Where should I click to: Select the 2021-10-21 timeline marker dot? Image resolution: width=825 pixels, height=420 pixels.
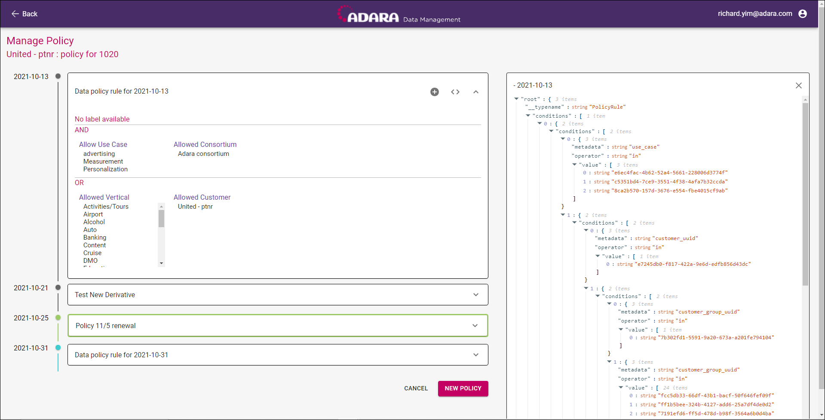pos(58,288)
